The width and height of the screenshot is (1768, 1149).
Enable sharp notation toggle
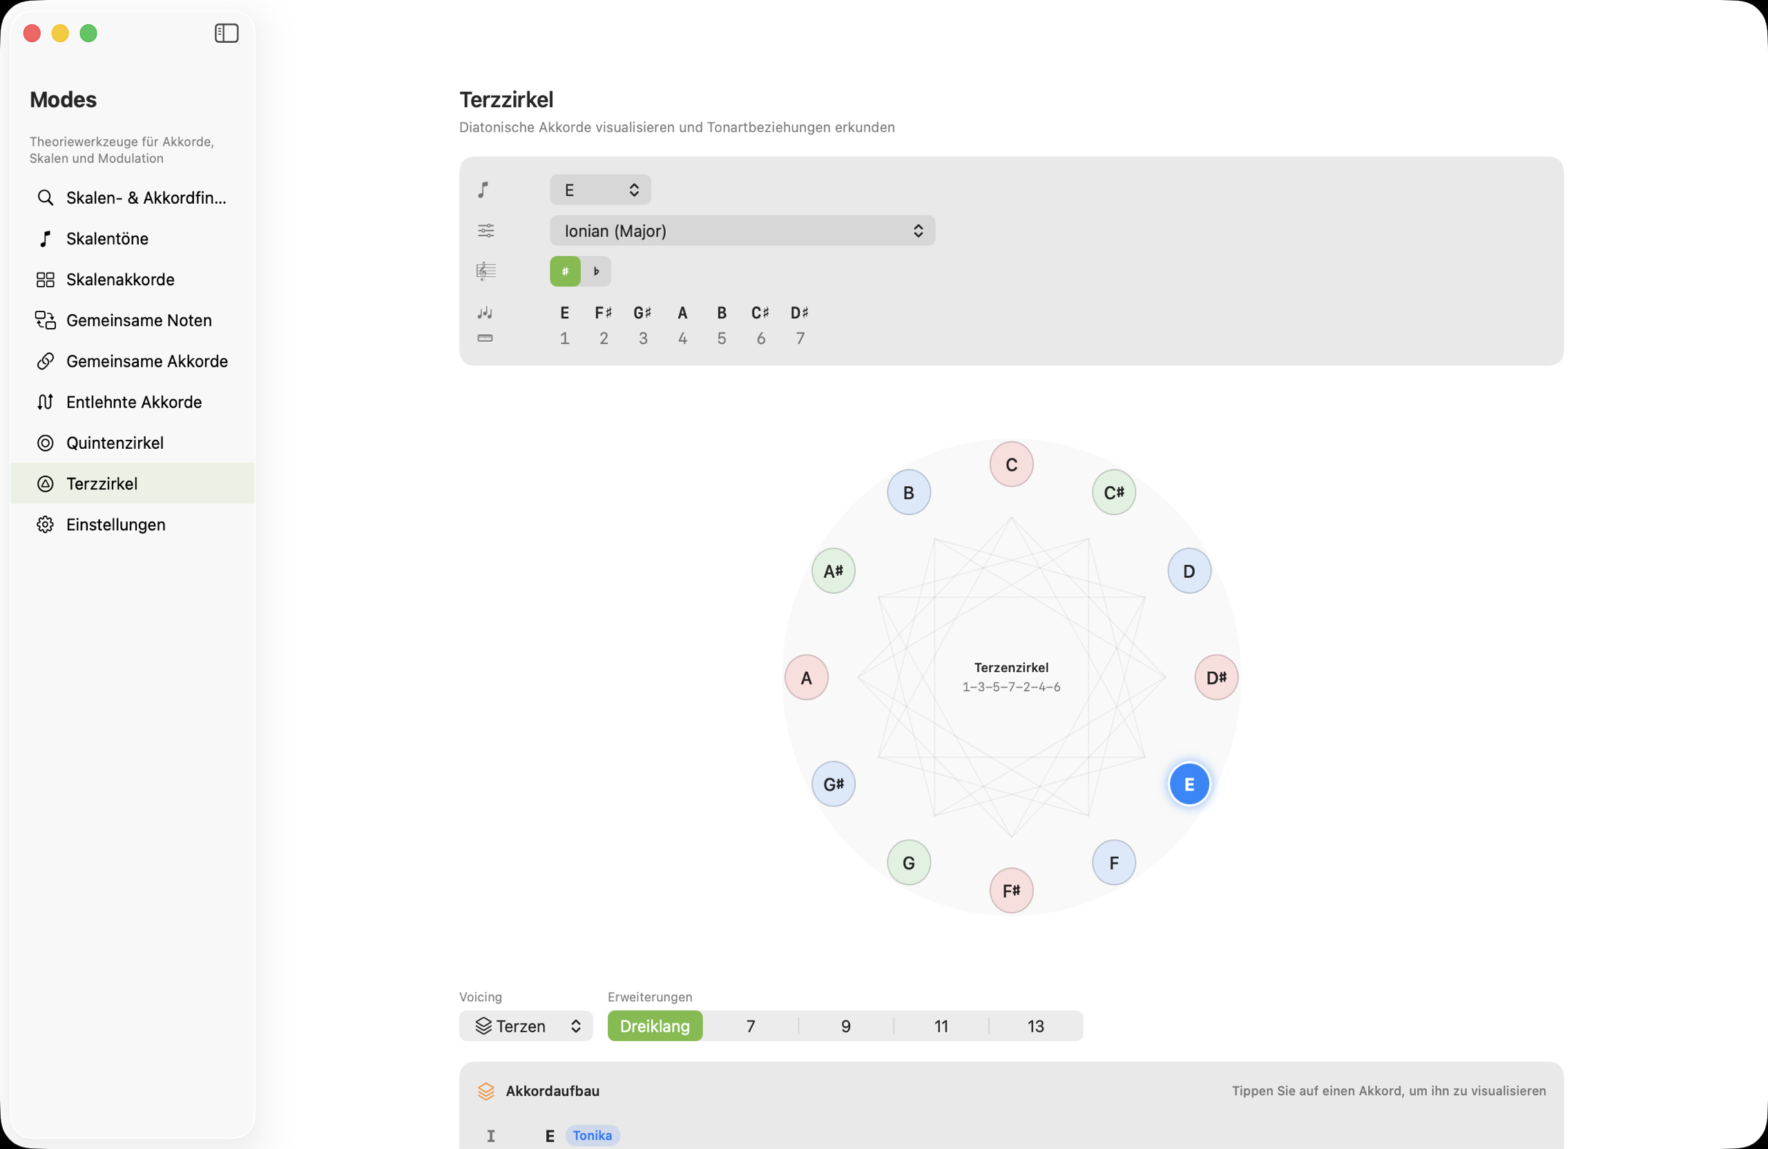click(x=564, y=271)
